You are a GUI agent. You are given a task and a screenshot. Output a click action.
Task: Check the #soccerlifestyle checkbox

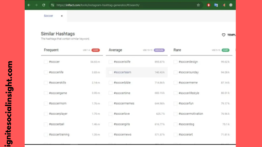coord(175,93)
